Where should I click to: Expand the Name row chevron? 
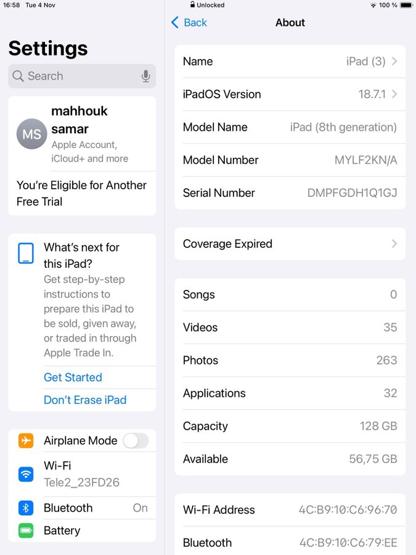(394, 61)
